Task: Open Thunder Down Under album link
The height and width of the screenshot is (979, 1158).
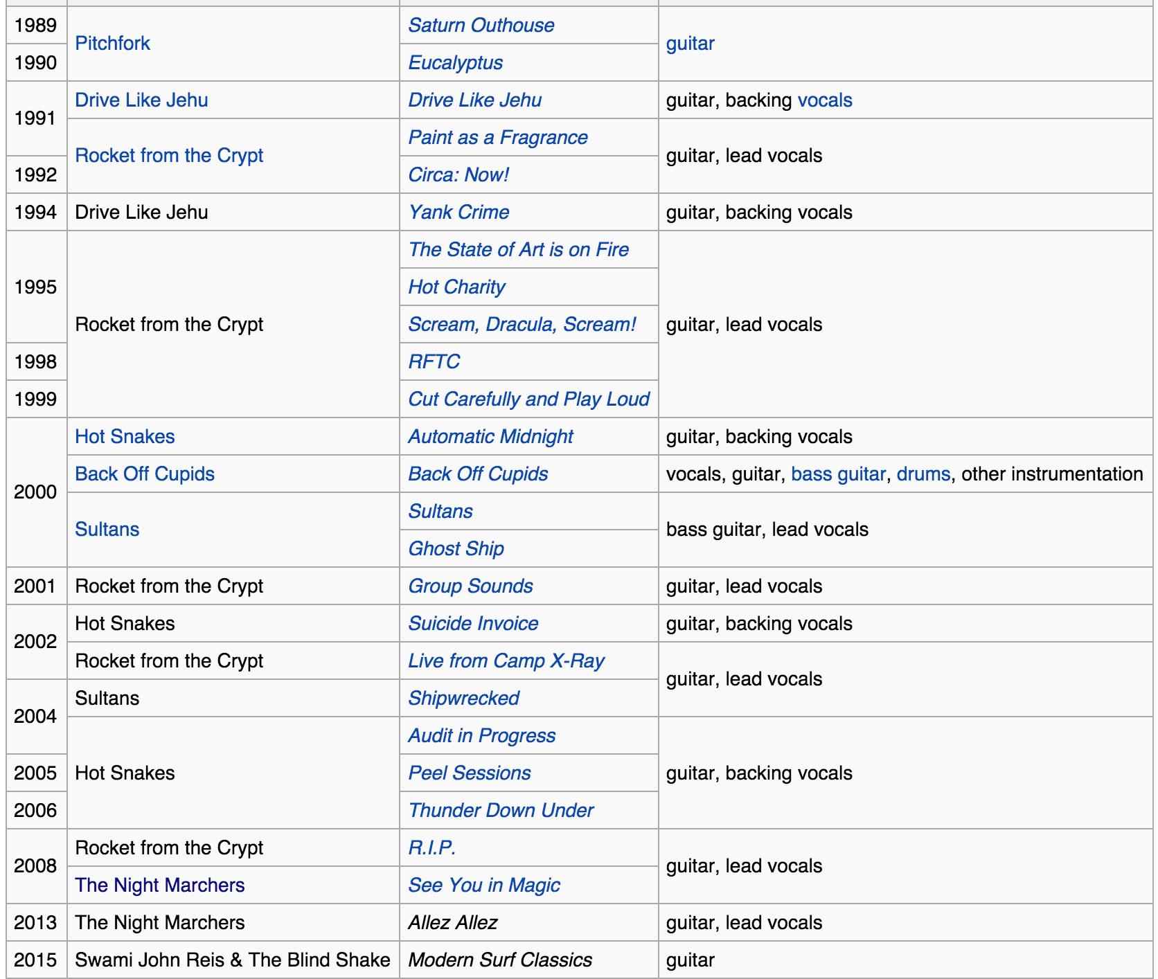Action: pyautogui.click(x=501, y=811)
